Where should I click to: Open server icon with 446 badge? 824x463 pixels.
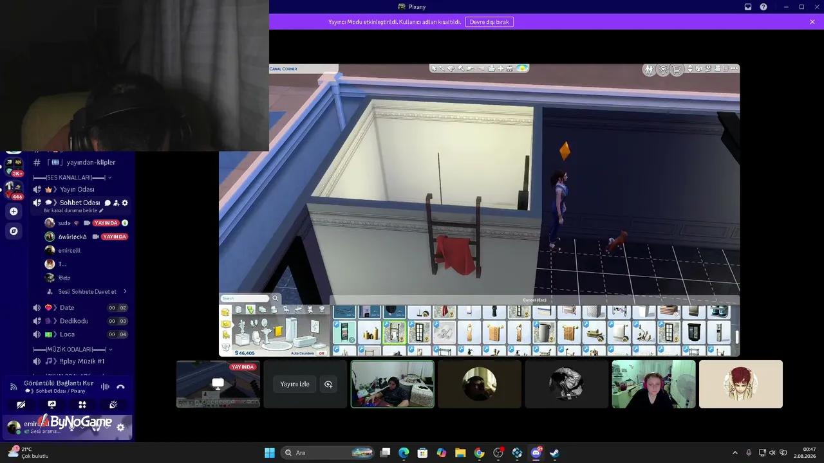[x=14, y=190]
